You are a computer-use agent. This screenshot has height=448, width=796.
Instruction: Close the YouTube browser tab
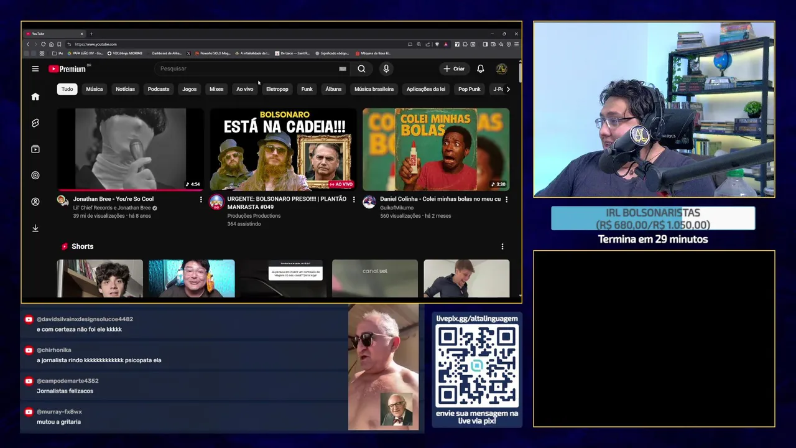pos(81,34)
